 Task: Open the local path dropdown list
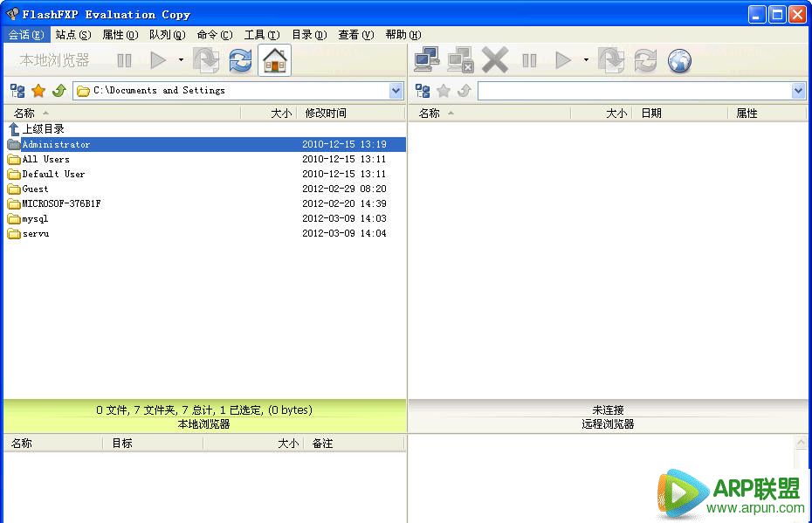pos(396,90)
